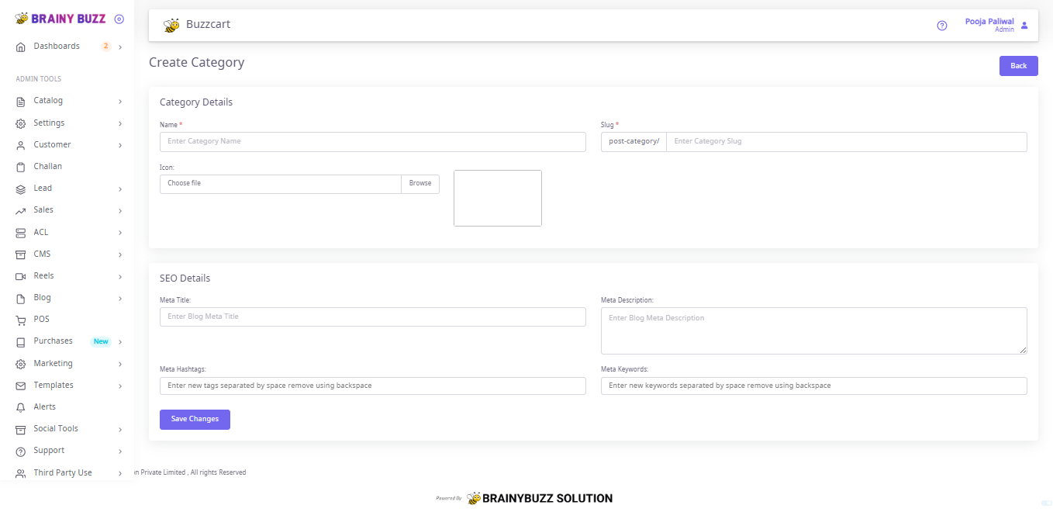Click the POS shopping cart icon
This screenshot has height=512, width=1053.
point(20,319)
